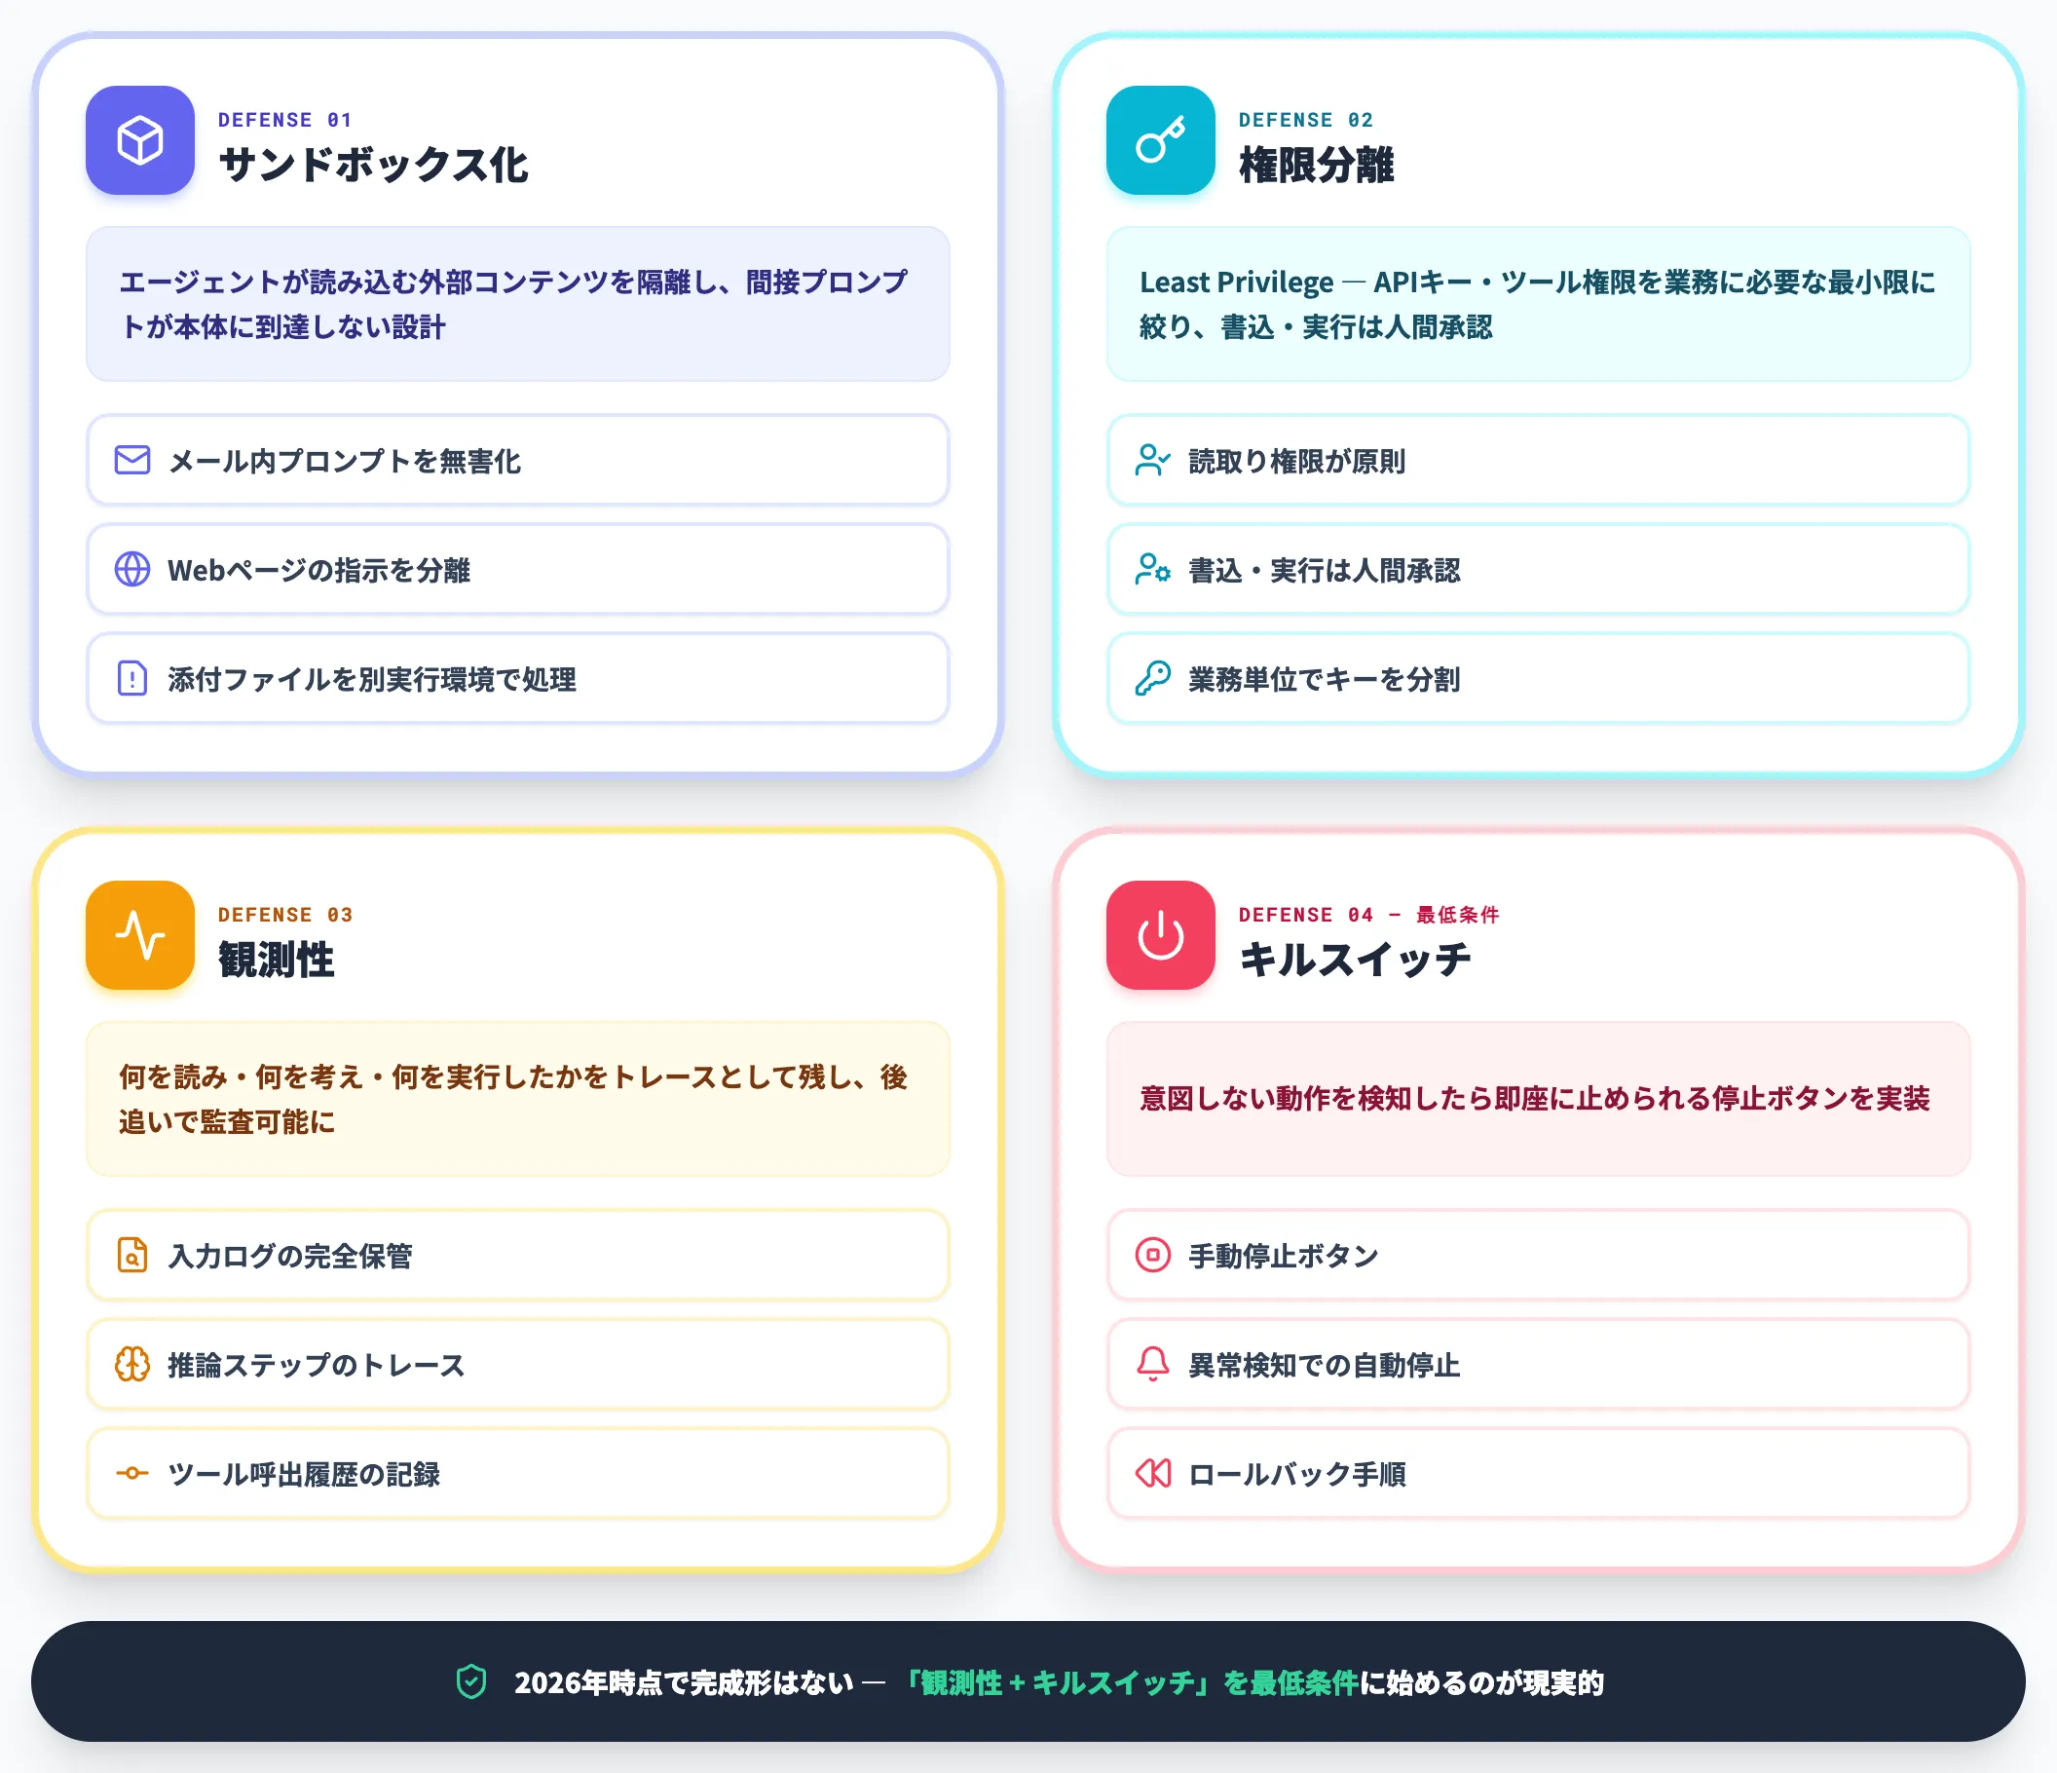Click the DEFENSE 02 label
The width and height of the screenshot is (2057, 1773).
point(1305,120)
